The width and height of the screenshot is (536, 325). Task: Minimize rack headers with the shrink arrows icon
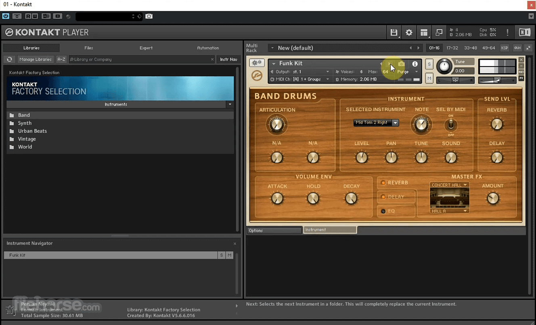[528, 48]
